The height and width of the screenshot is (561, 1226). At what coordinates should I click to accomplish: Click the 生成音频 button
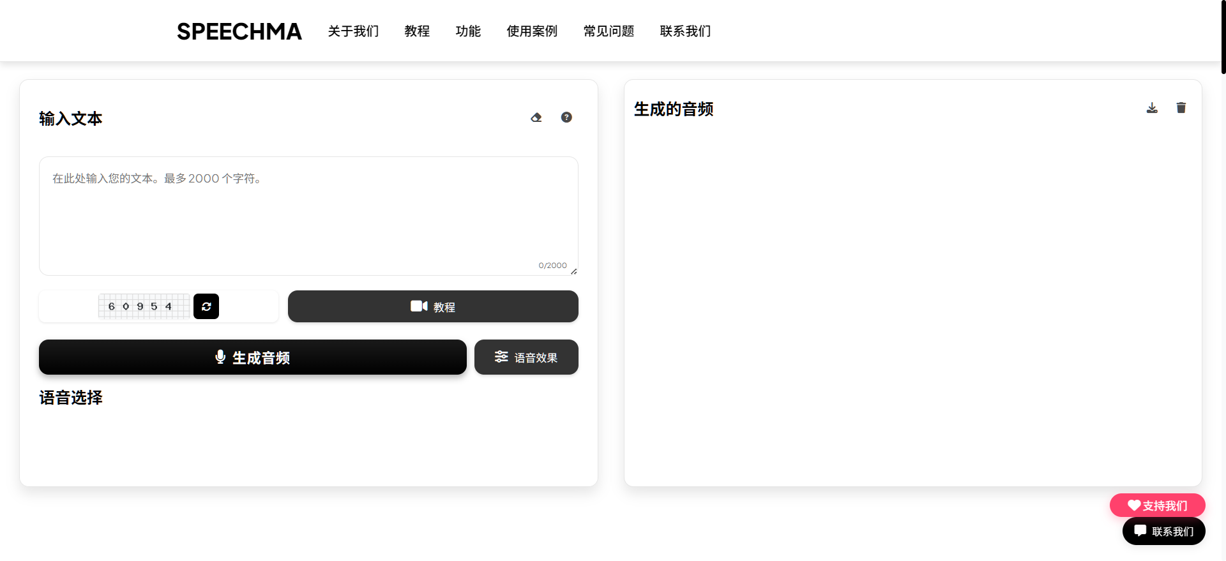252,357
